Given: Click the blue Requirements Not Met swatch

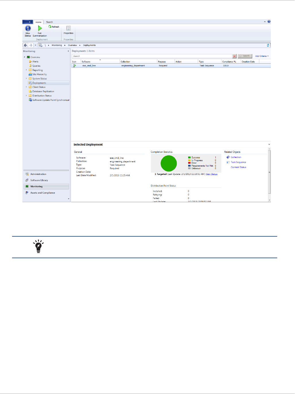Looking at the screenshot, I should pyautogui.click(x=189, y=166).
